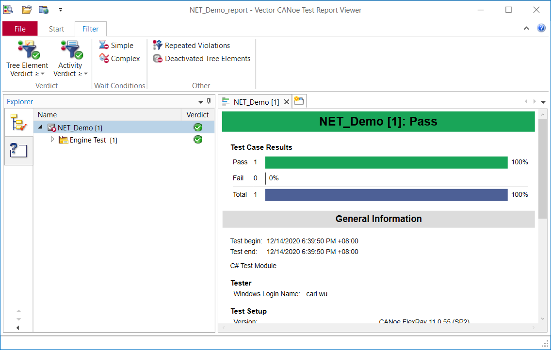Click the report scrollbar down arrow
This screenshot has width=551, height=350.
(543, 319)
